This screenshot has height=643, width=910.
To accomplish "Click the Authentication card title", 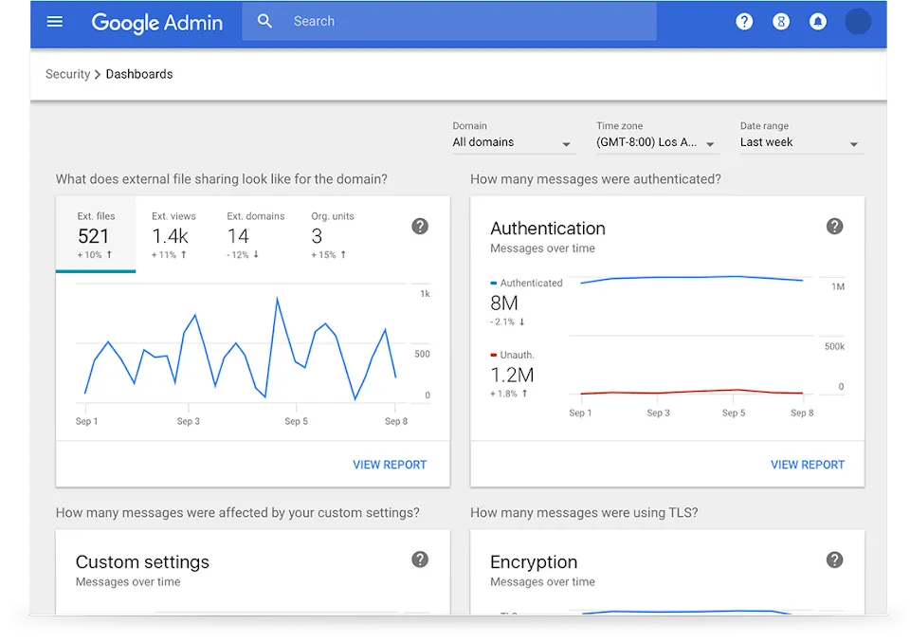I will 547,229.
